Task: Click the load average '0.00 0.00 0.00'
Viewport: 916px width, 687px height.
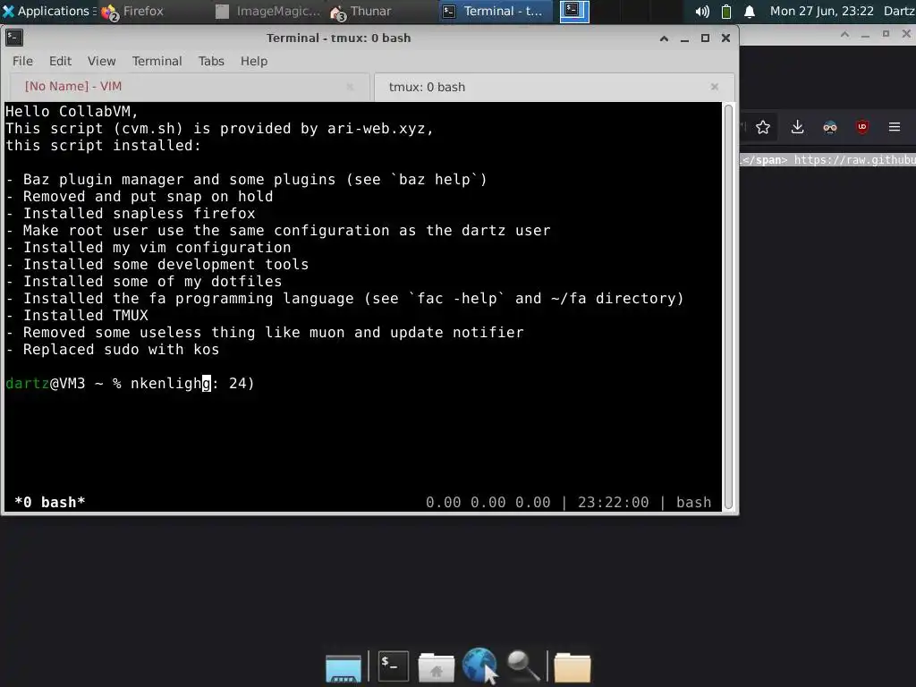Action: click(488, 503)
